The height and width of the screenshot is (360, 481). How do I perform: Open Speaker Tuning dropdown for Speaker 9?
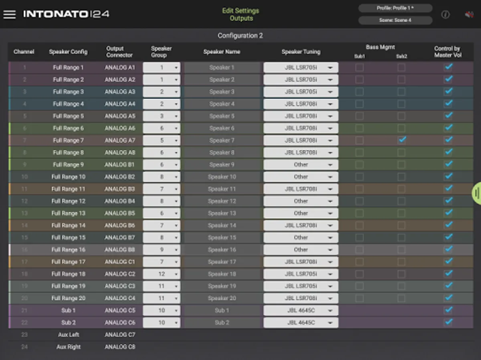301,165
